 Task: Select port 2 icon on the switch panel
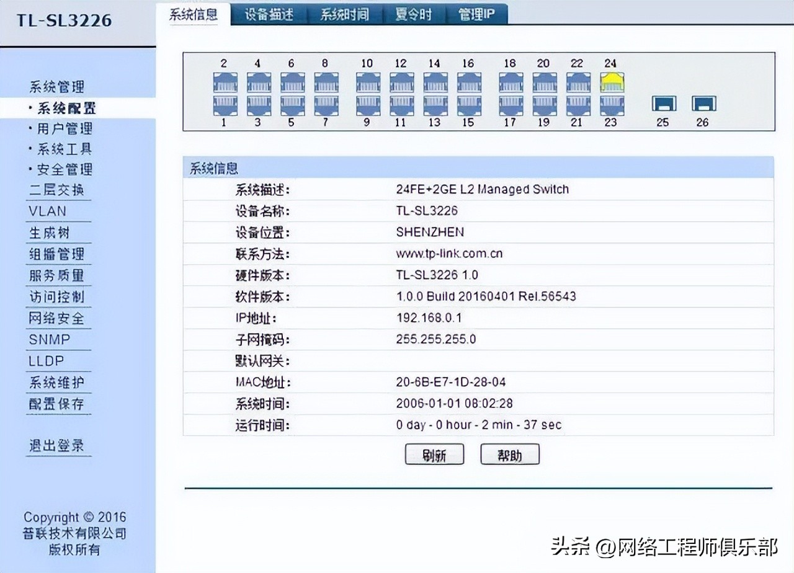(225, 81)
